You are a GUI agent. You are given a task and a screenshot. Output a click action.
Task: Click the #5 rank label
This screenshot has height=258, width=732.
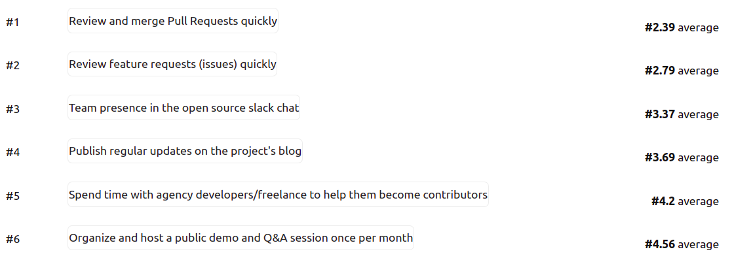tap(12, 195)
